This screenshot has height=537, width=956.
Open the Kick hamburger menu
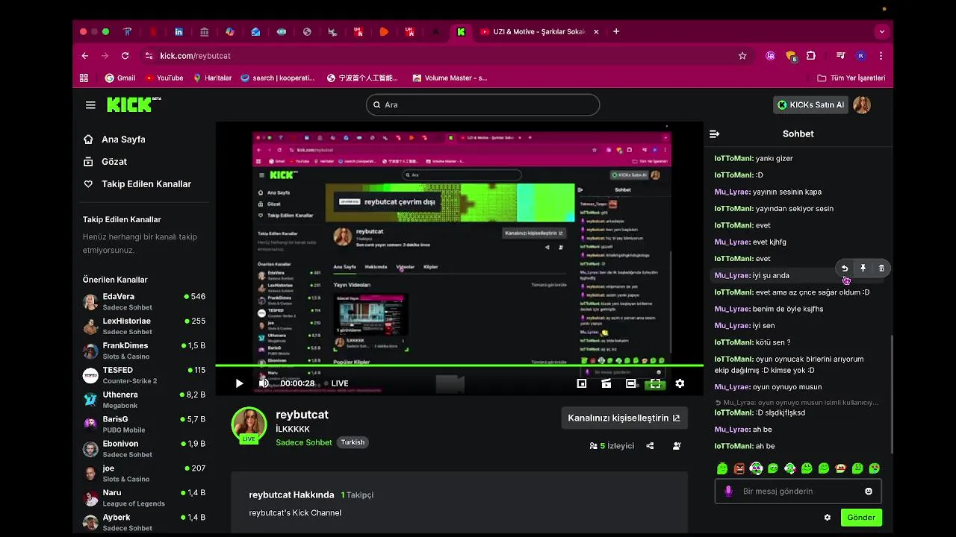[x=90, y=105]
